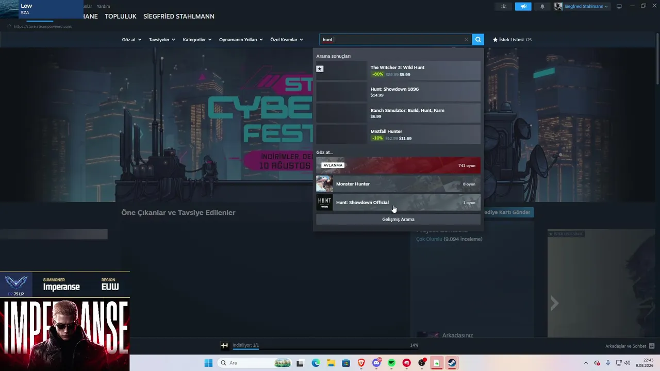Viewport: 660px width, 371px height.
Task: Open File Explorer from the taskbar
Action: pyautogui.click(x=331, y=363)
